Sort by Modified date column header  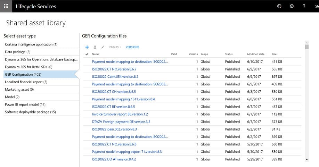(x=255, y=54)
